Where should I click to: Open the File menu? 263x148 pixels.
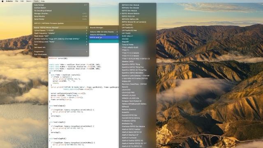[x=16, y=1]
